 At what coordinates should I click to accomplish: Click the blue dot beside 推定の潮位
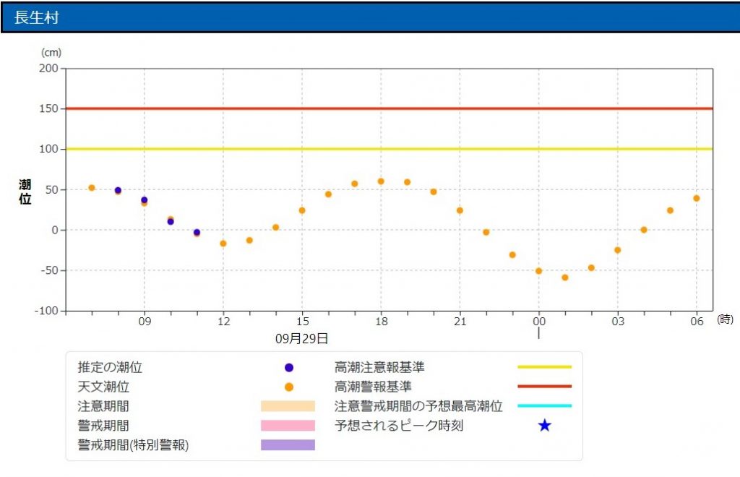(x=289, y=368)
